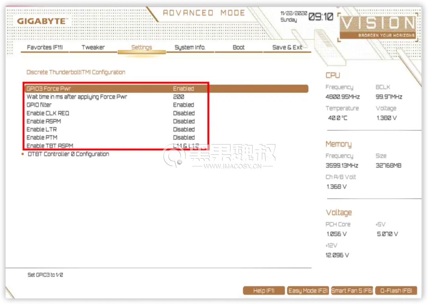Screen dimensions: 428x304
Task: Click the ADVANCED MODE title
Action: coord(204,13)
